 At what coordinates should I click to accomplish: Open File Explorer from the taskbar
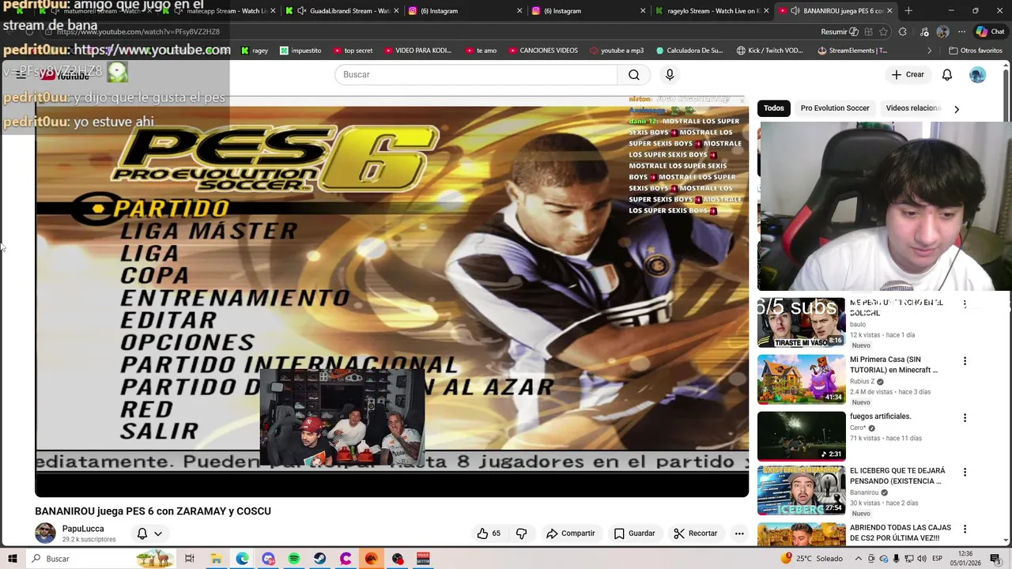[216, 559]
